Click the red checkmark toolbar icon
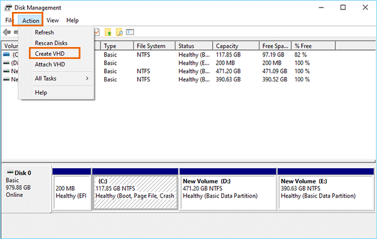Image resolution: width=377 pixels, height=239 pixels. tap(97, 32)
